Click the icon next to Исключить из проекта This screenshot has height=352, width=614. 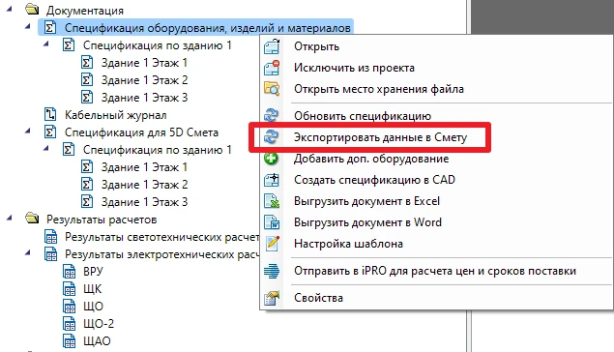272,68
